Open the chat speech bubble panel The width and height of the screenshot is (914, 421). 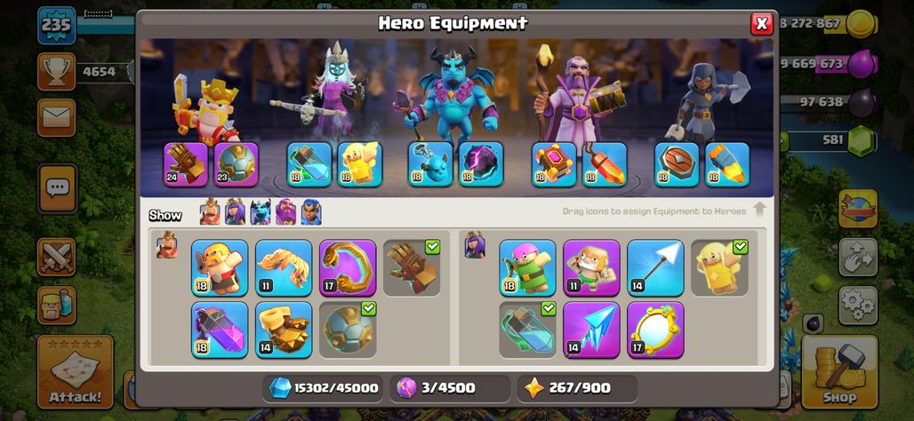[x=57, y=188]
